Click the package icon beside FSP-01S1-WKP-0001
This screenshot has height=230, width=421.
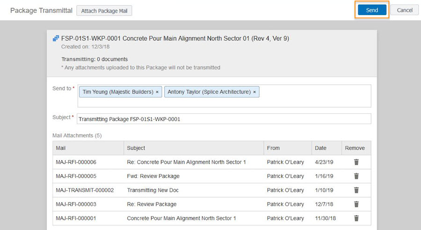click(x=56, y=39)
